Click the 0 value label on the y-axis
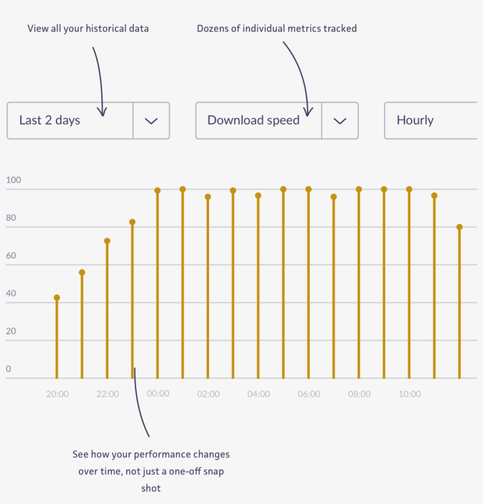Viewport: 483px width, 504px height. [8, 368]
